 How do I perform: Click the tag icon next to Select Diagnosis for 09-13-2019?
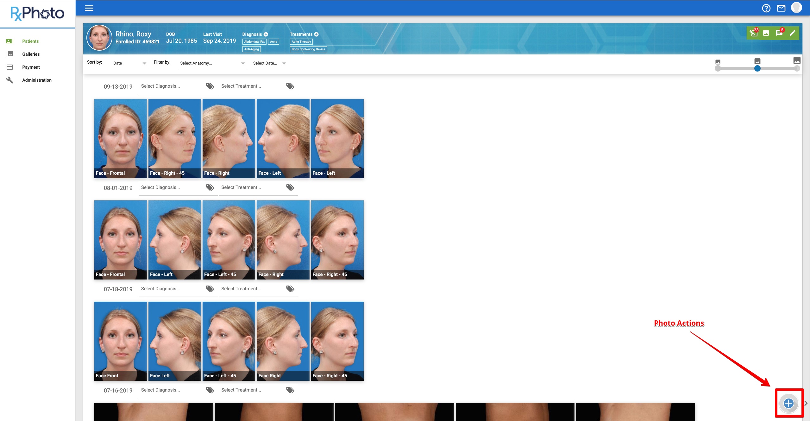(210, 86)
